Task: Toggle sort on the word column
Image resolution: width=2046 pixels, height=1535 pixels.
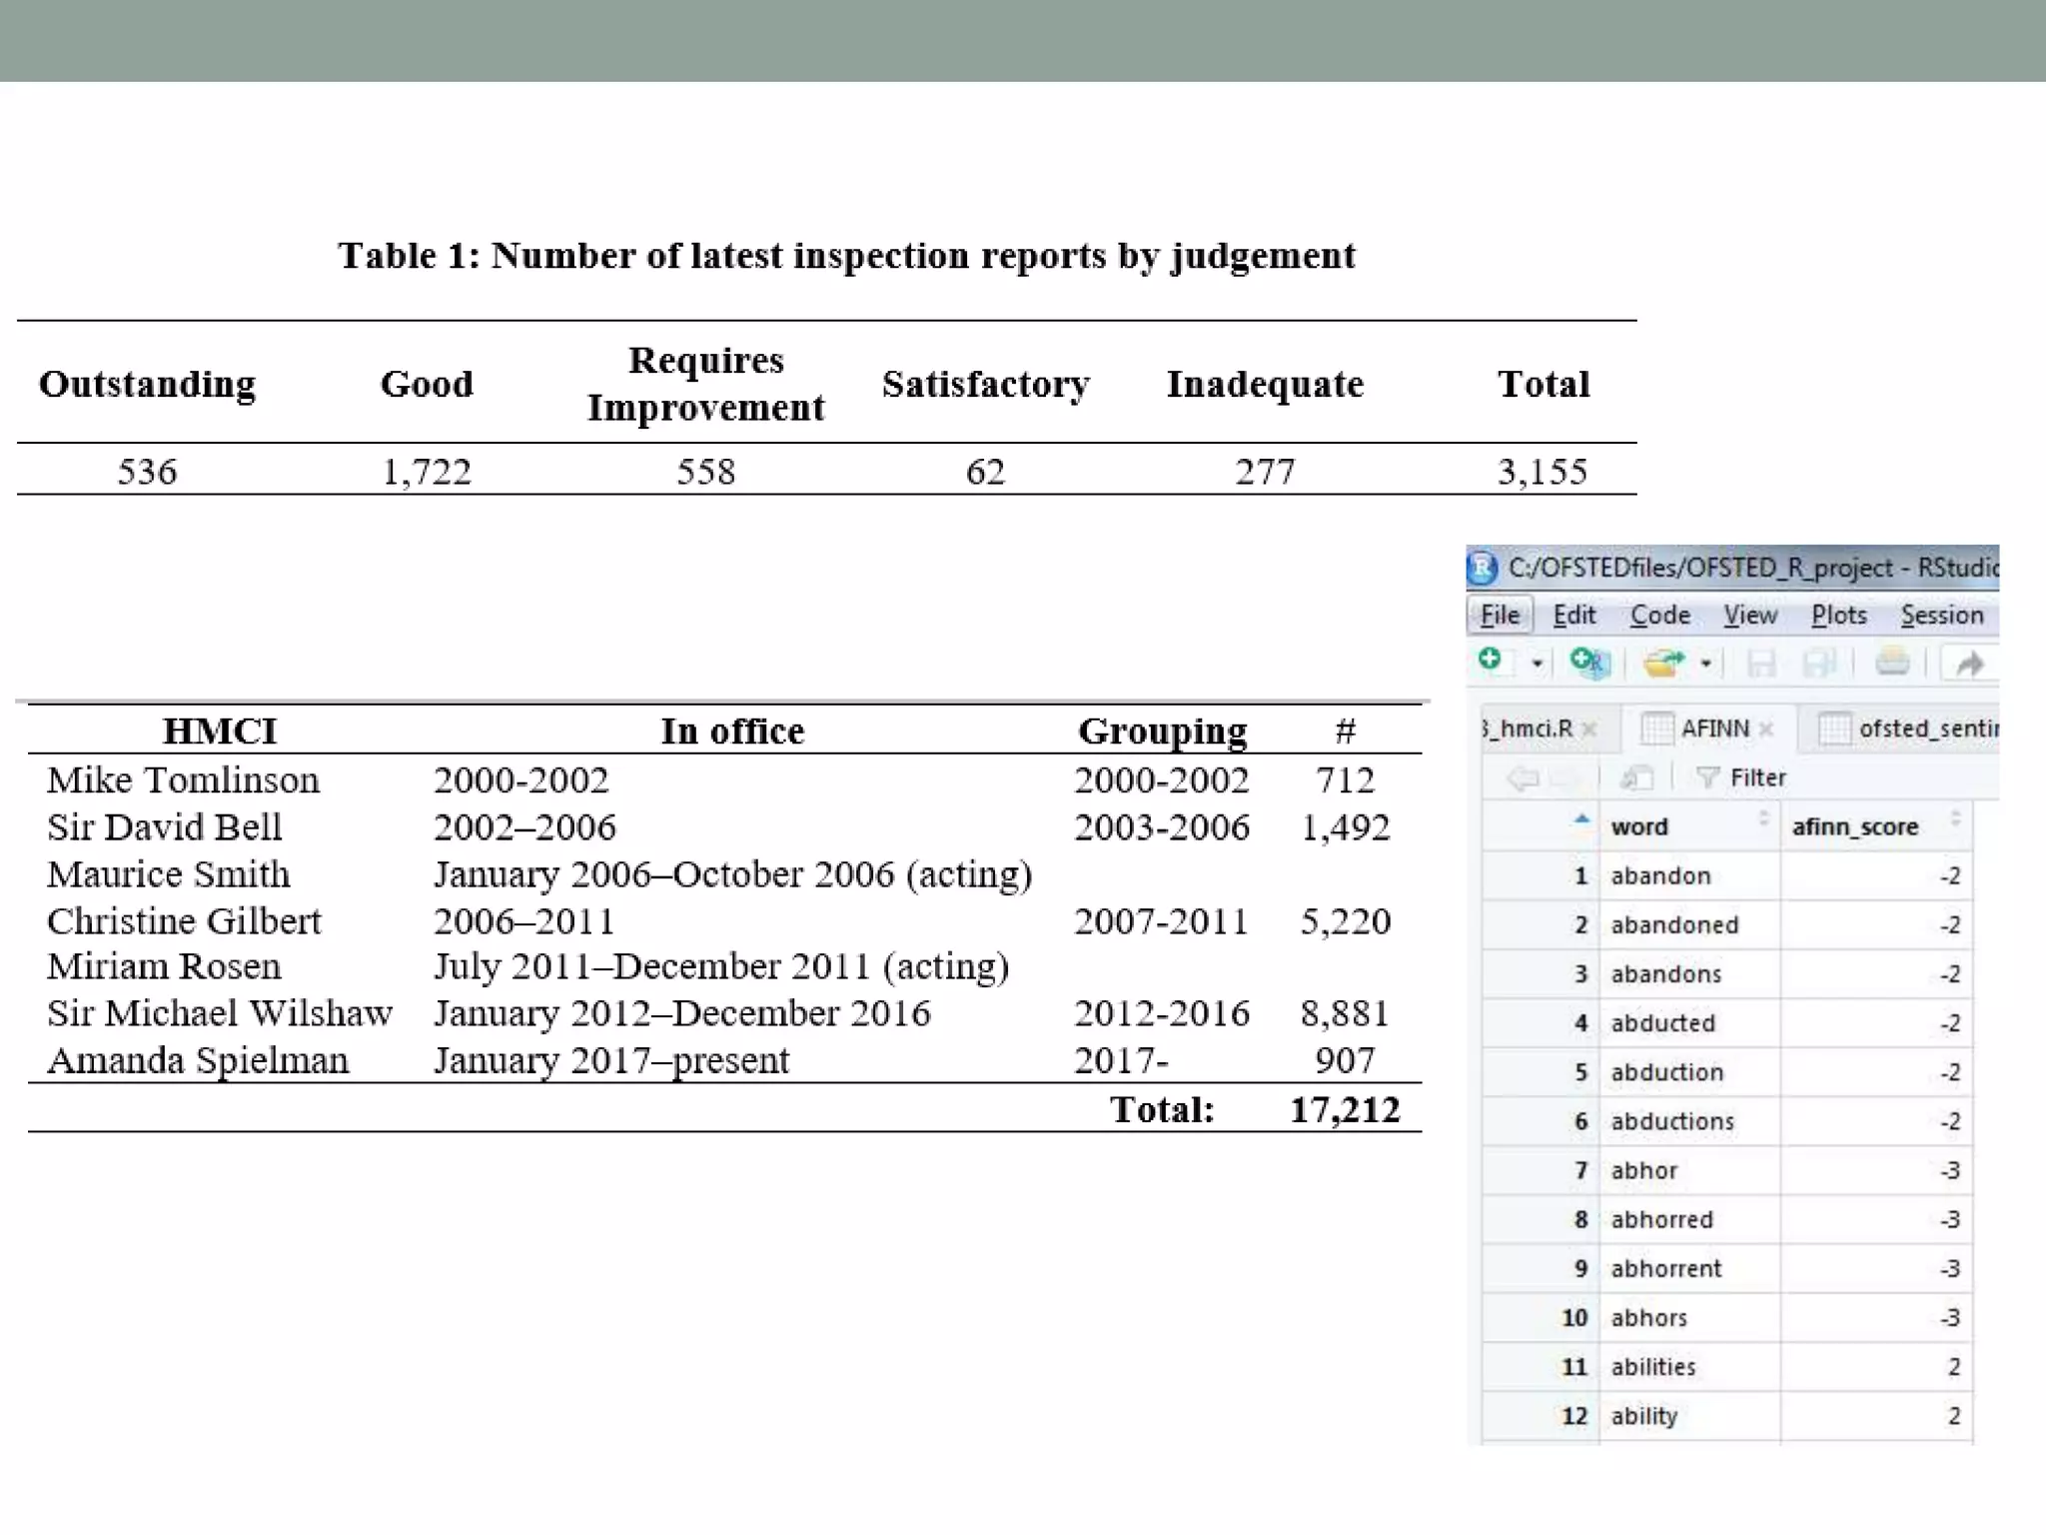Action: [x=1763, y=819]
